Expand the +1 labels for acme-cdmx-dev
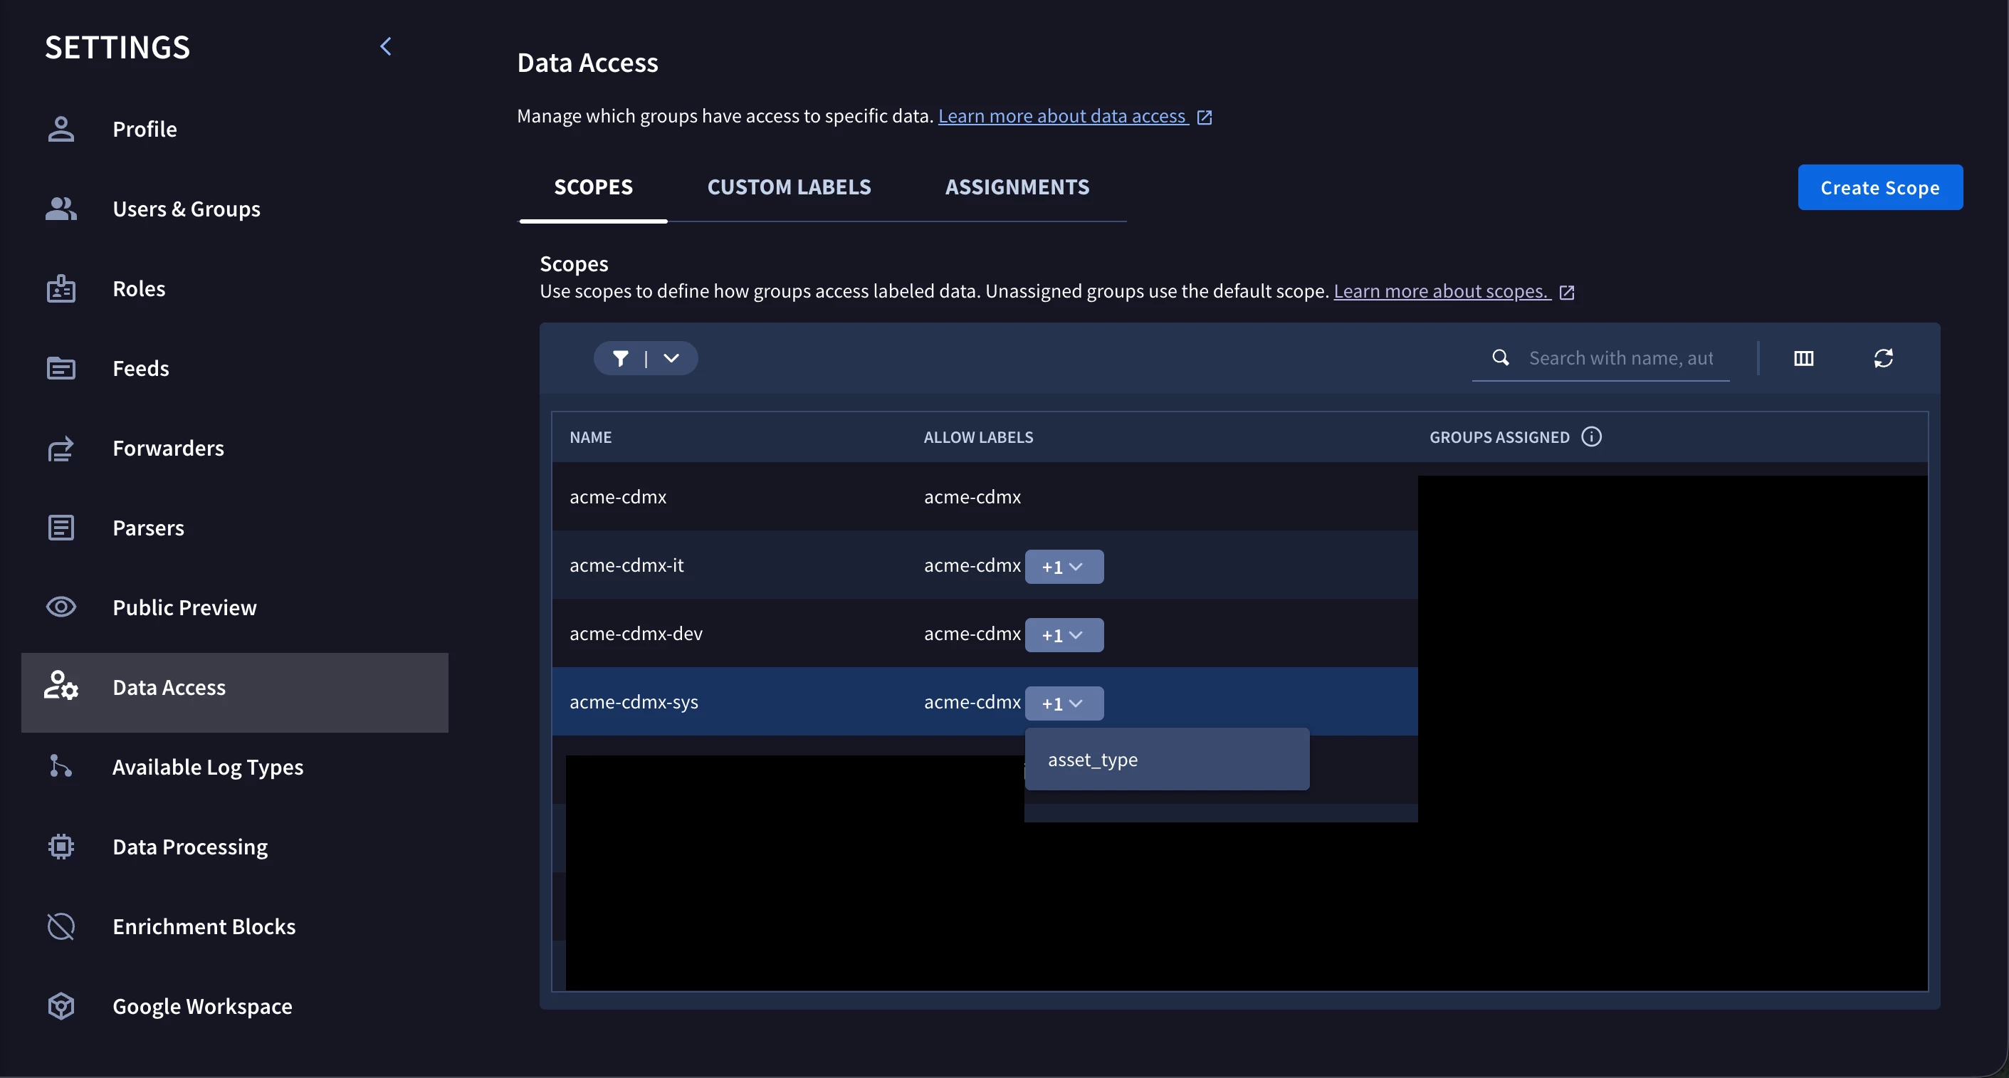Image resolution: width=2009 pixels, height=1078 pixels. pos(1064,635)
